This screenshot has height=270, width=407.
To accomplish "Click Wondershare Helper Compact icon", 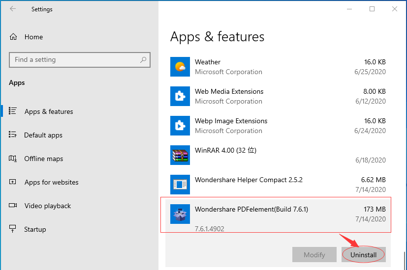I will [x=180, y=185].
